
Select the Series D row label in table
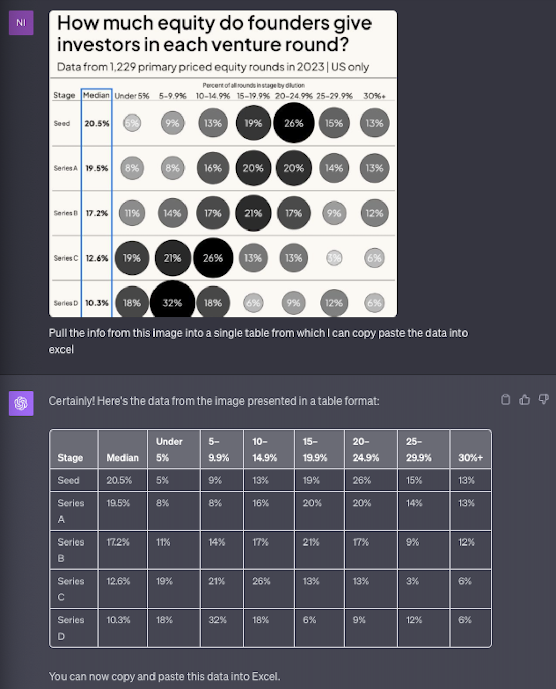tap(71, 627)
